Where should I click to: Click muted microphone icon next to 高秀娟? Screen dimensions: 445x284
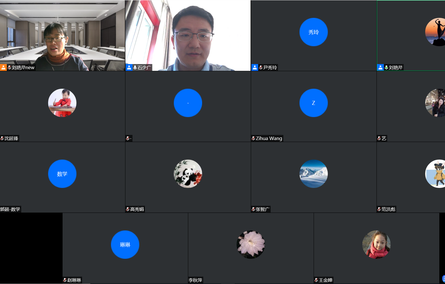point(128,209)
